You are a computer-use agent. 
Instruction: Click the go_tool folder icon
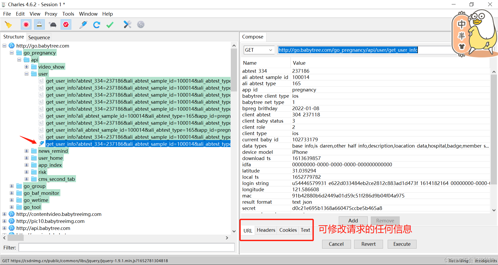pyautogui.click(x=19, y=207)
